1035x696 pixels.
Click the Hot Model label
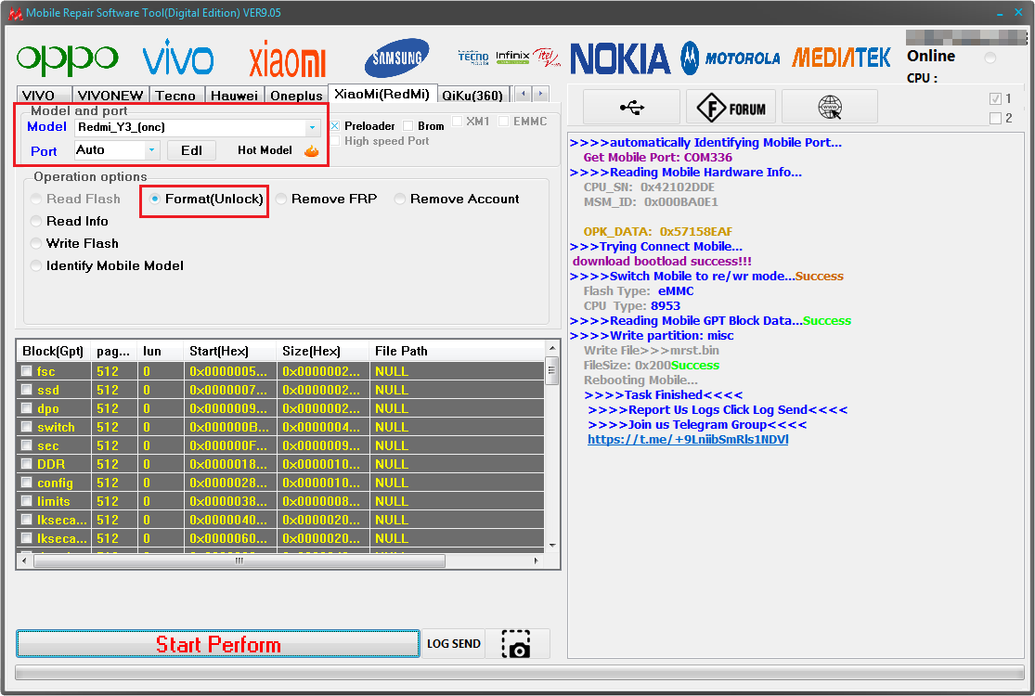click(265, 150)
